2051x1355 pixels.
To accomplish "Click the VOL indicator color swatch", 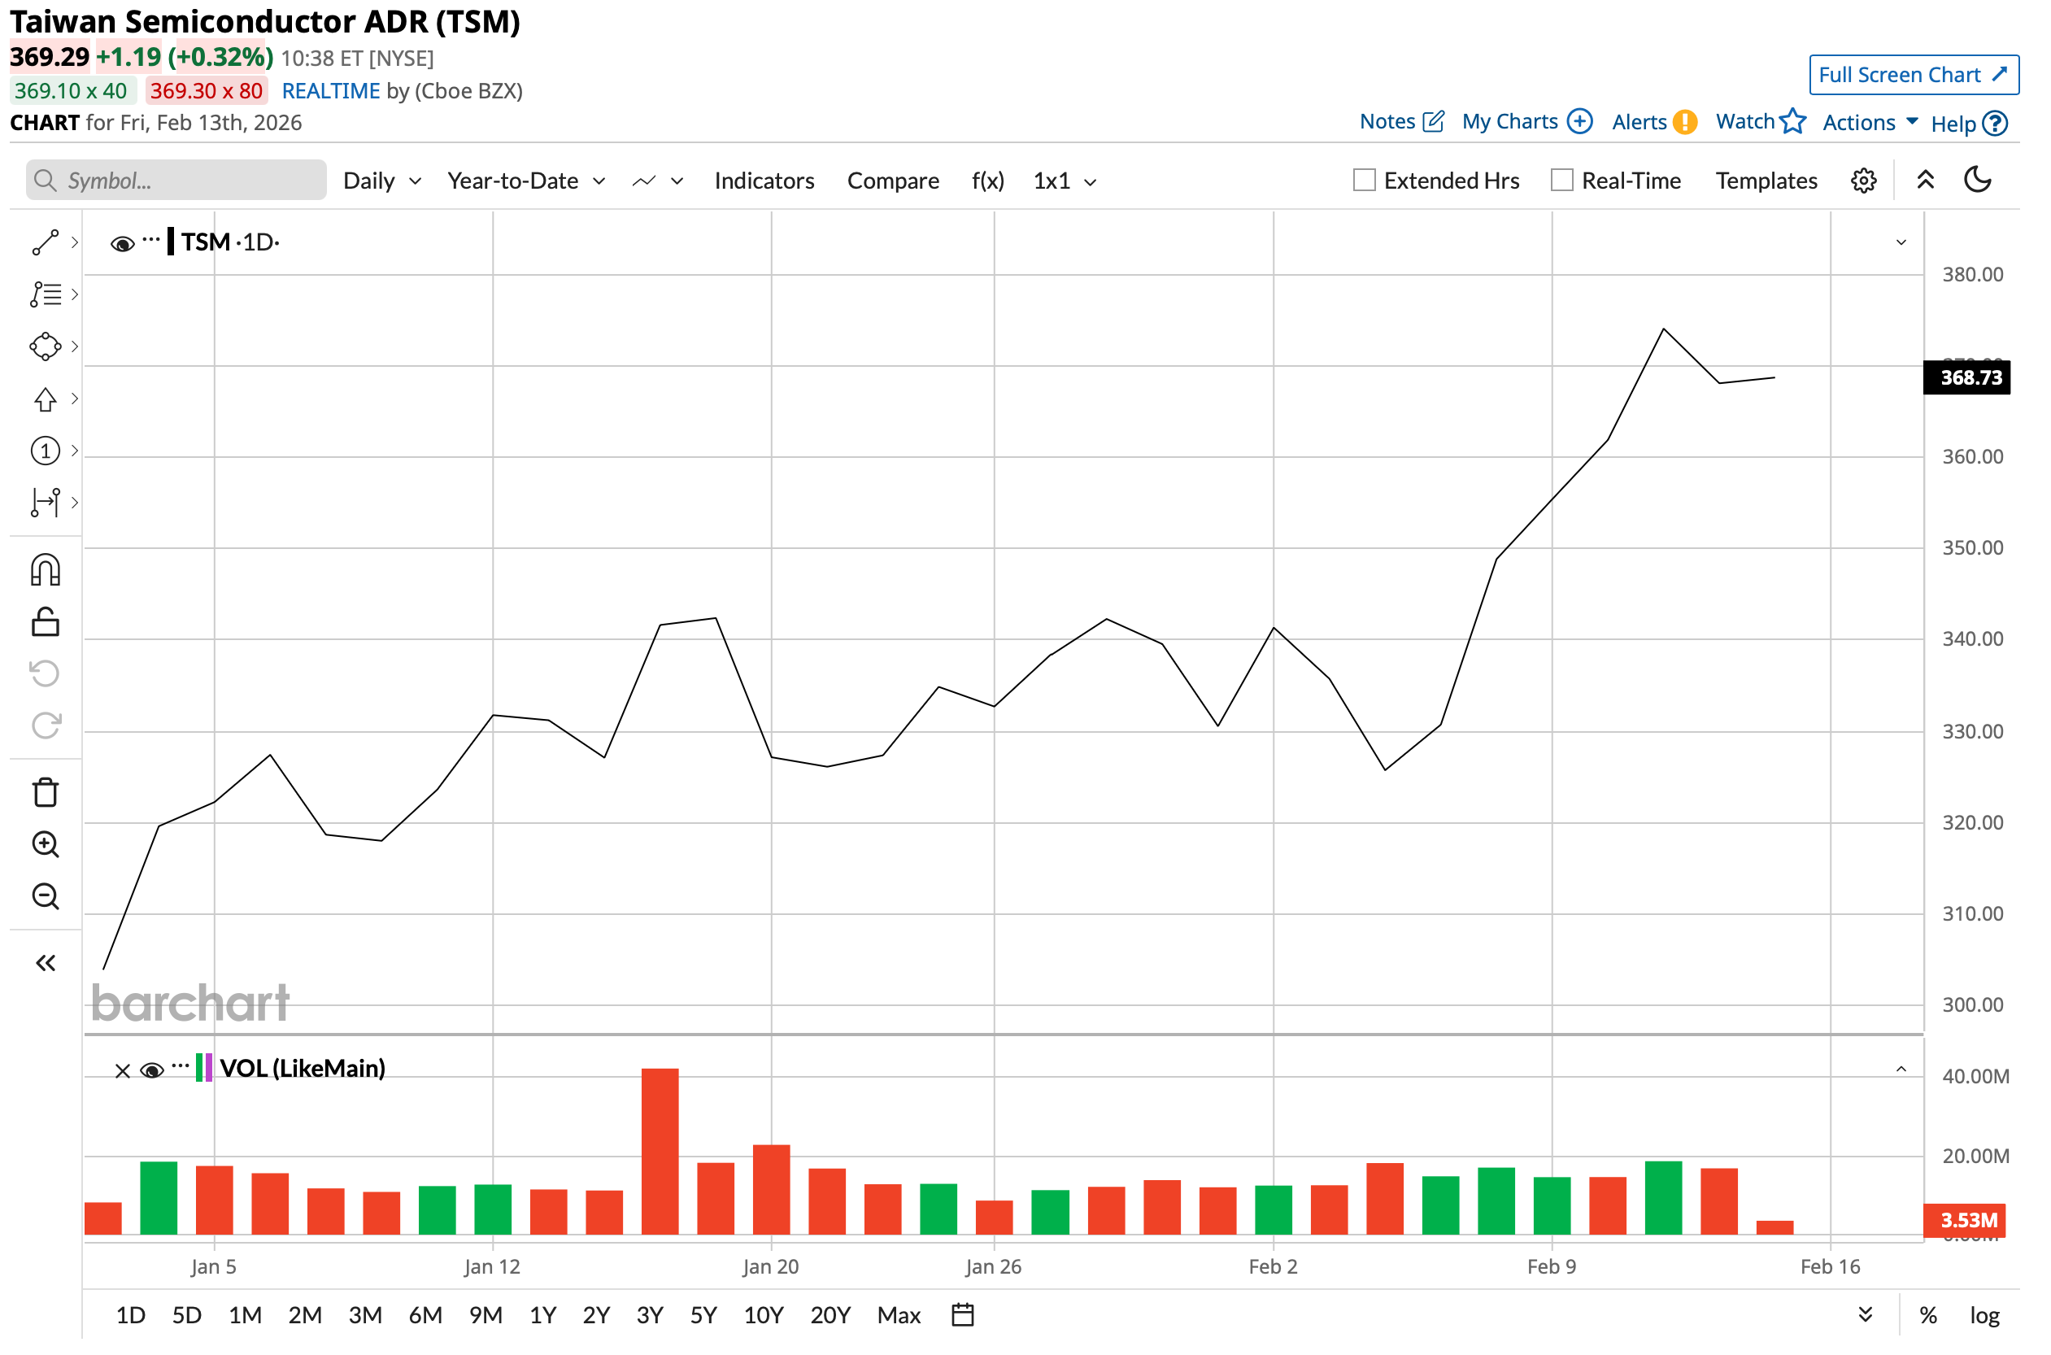I will (x=204, y=1068).
